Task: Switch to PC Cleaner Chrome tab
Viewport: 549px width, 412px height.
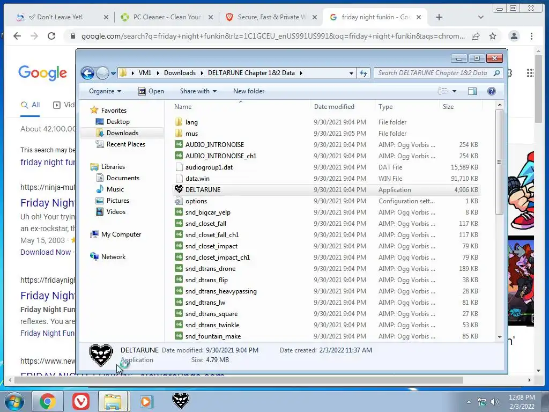Action: (167, 17)
